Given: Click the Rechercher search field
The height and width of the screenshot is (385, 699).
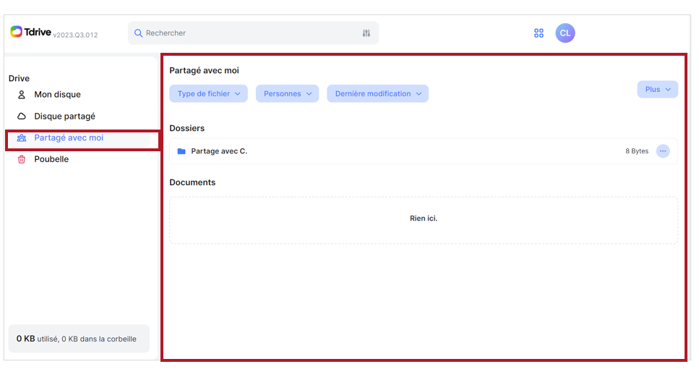Looking at the screenshot, I should tap(253, 33).
